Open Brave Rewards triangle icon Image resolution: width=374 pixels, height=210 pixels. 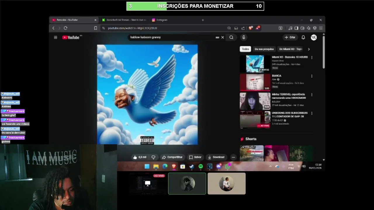click(258, 28)
